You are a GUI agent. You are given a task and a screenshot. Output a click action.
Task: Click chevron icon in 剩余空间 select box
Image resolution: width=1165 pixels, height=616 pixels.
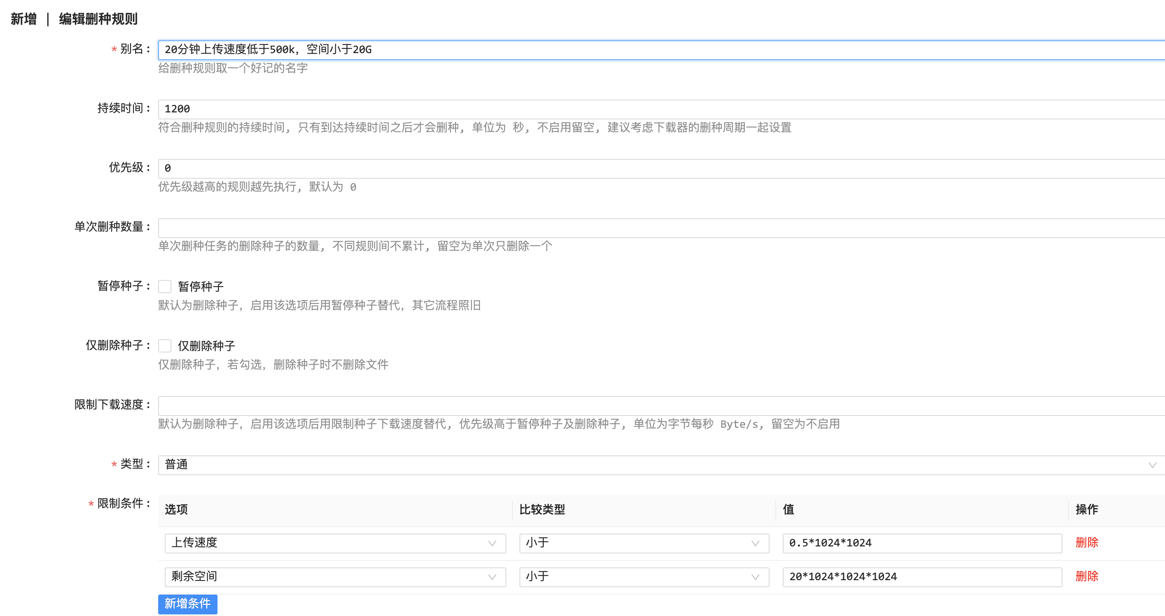coord(492,577)
